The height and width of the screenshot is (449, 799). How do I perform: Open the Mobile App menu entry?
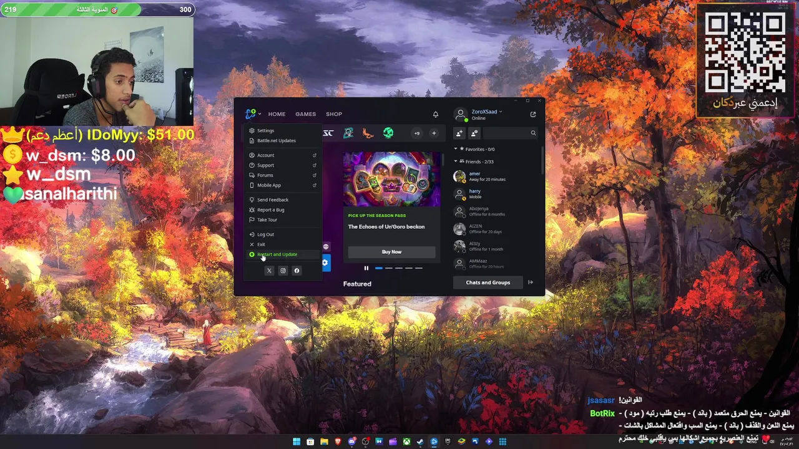tap(282, 185)
